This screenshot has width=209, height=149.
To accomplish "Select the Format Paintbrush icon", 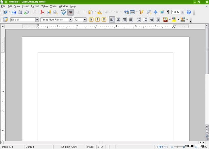I will pyautogui.click(x=99, y=12).
